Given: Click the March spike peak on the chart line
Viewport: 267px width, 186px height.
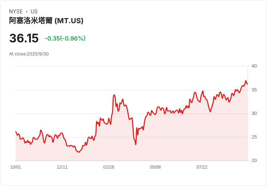Looking at the screenshot, I should (114, 95).
